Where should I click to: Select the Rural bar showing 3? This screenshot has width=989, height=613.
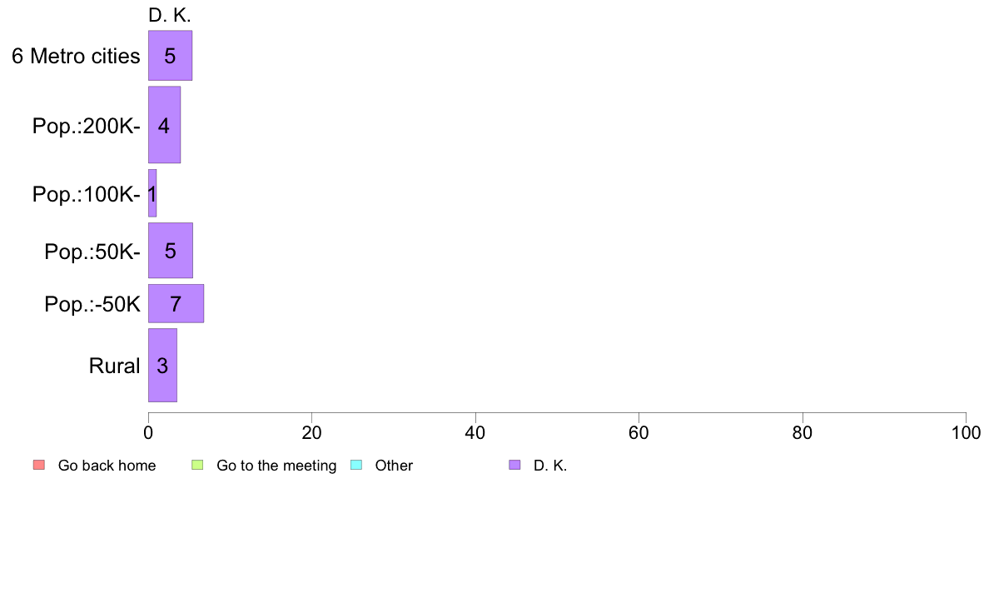(162, 365)
